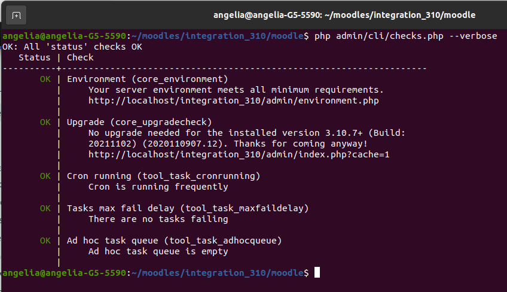507x292 pixels.
Task: Select the Environment (core_environment) check line
Action: [x=148, y=79]
